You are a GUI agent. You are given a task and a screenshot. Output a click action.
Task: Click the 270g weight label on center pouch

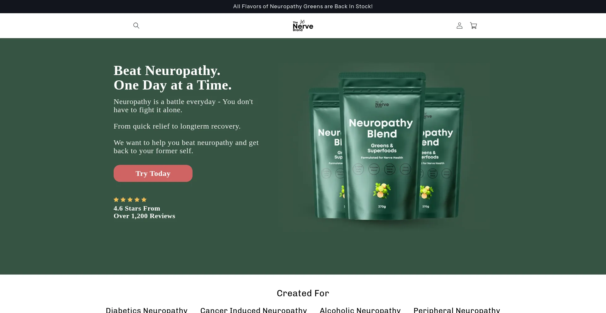click(x=382, y=207)
